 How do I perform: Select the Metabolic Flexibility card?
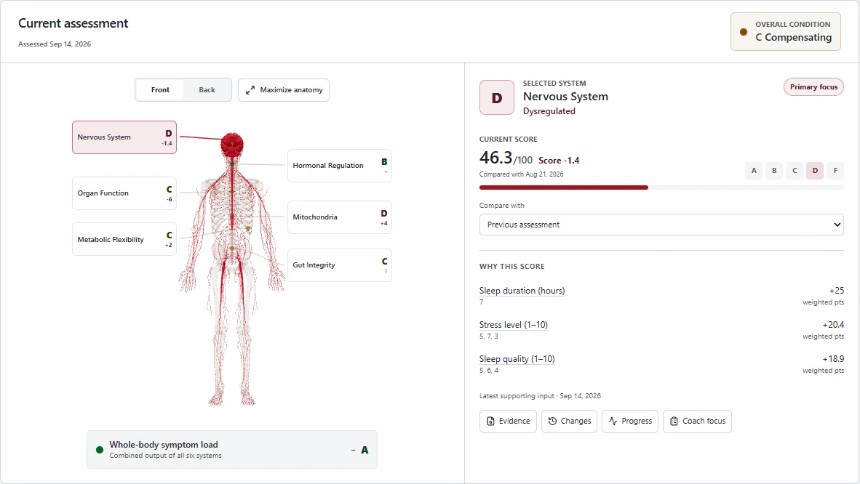point(124,240)
